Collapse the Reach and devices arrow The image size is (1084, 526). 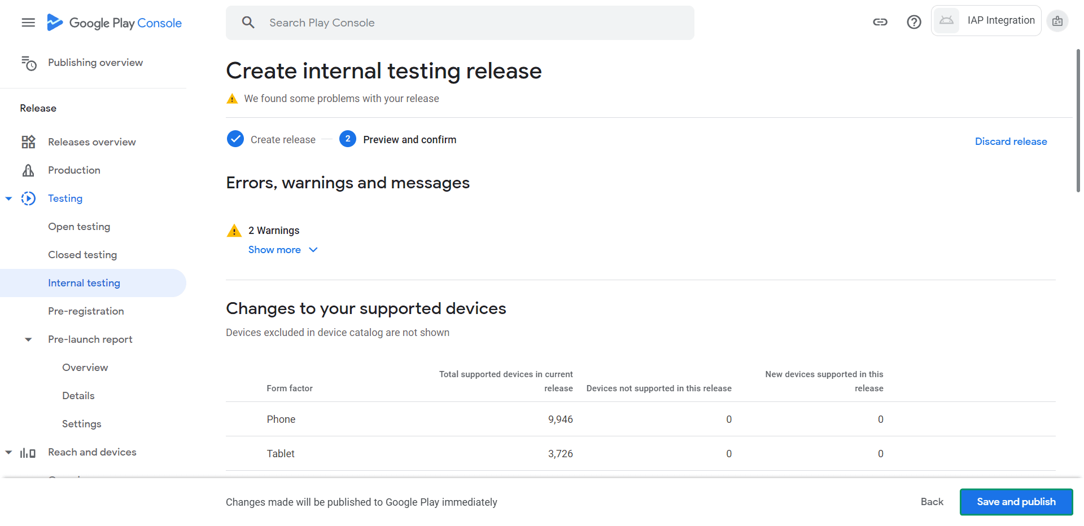tap(8, 452)
